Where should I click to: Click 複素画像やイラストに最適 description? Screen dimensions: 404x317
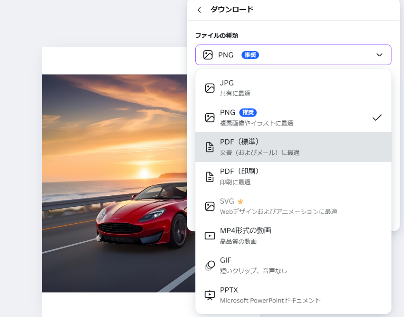pyautogui.click(x=256, y=123)
